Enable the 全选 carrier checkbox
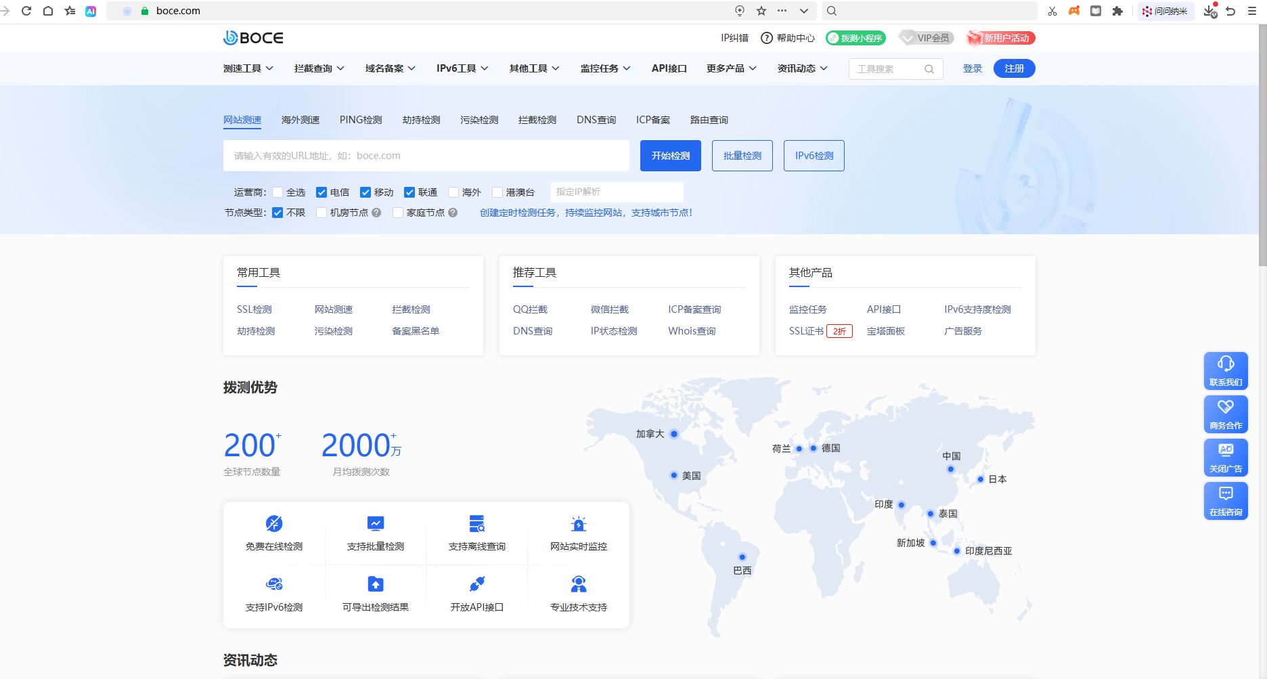Viewport: 1267px width, 679px height. click(277, 192)
